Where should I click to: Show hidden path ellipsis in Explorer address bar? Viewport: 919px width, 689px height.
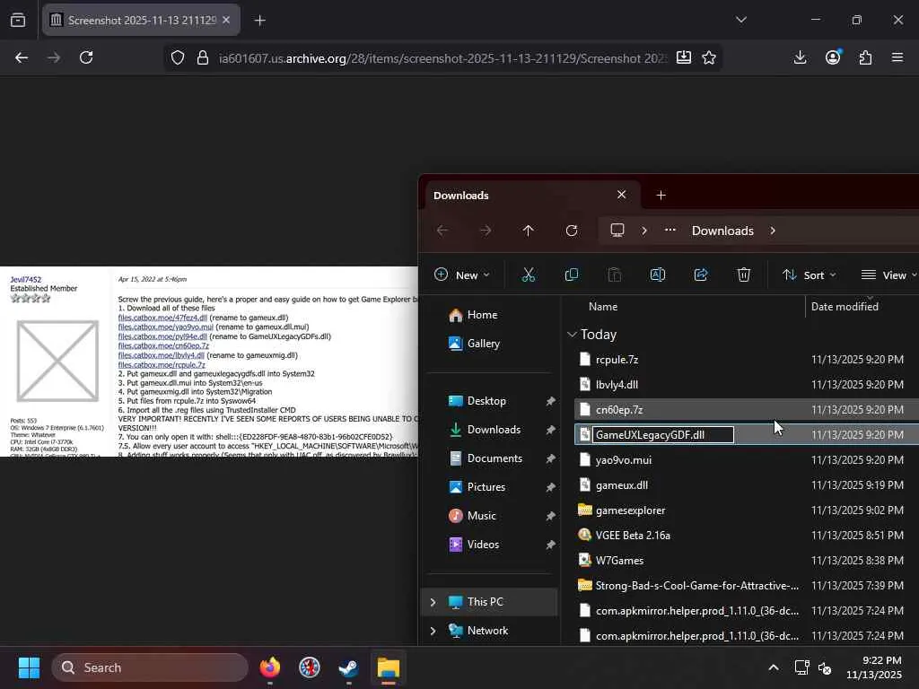(670, 231)
